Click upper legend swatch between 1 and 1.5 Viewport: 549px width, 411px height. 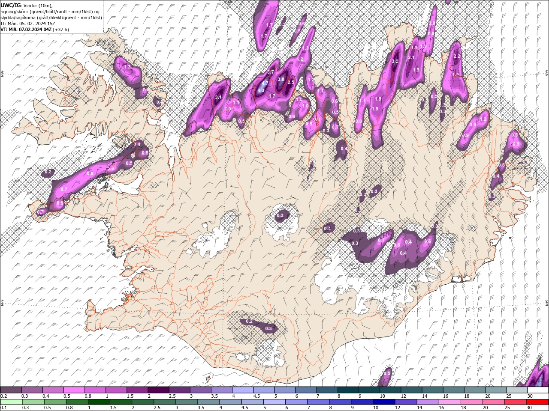(116, 390)
